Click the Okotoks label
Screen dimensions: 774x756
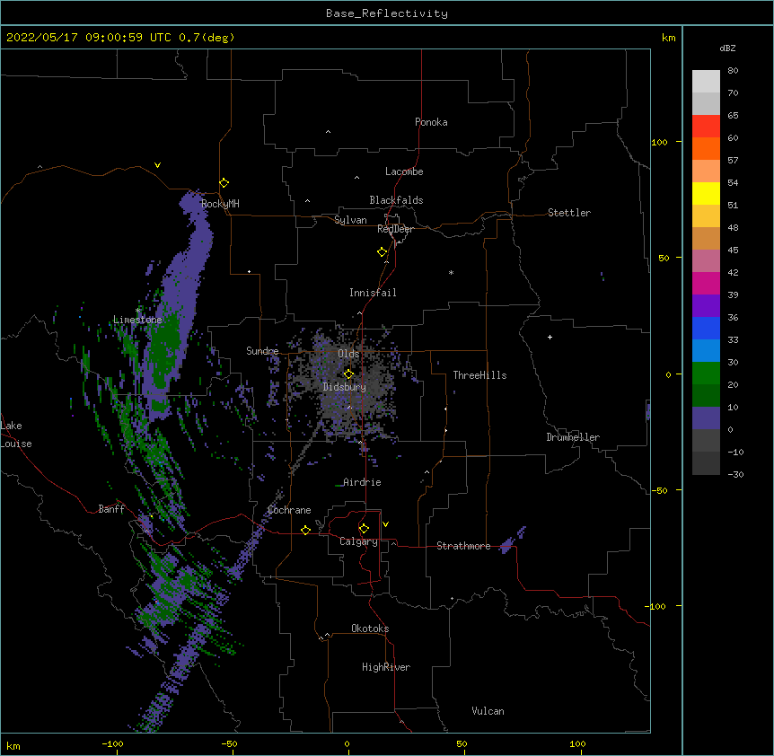370,629
